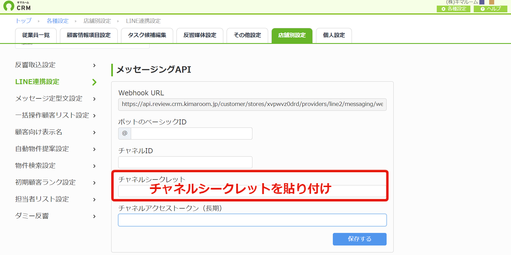Switch to タスク候補編集 tab
The width and height of the screenshot is (511, 255).
pos(147,36)
